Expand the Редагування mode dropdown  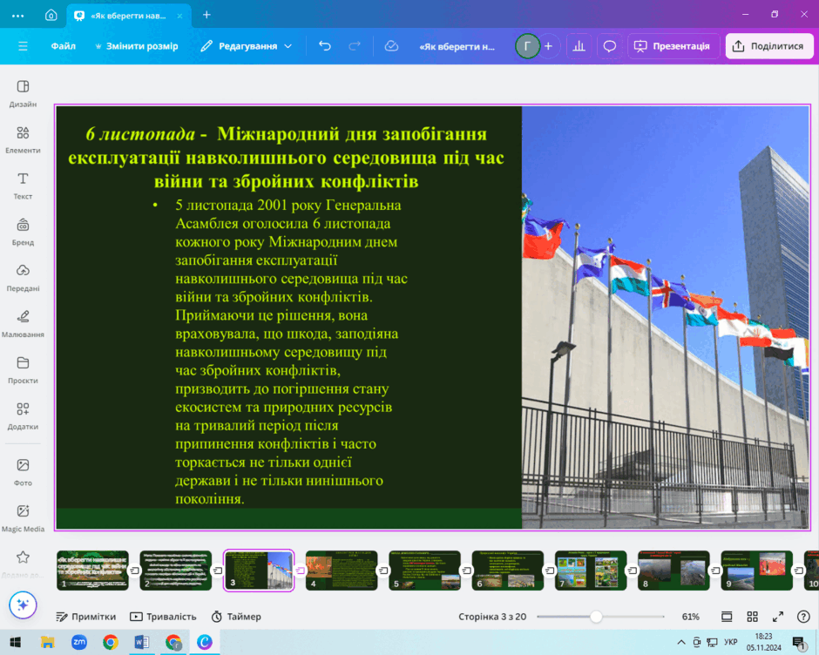click(247, 46)
